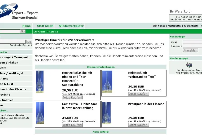
Task: Focus the sidebar search input field
Action: tap(13, 42)
